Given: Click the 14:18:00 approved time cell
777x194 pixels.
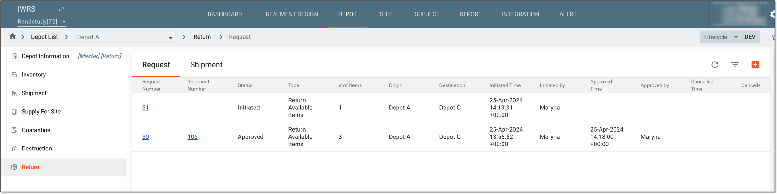Looking at the screenshot, I should tap(607, 137).
